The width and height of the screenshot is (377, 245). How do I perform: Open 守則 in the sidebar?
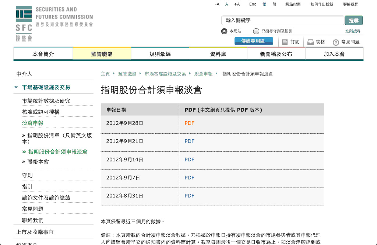point(27,175)
